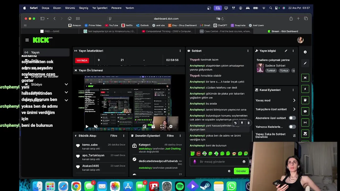Image resolution: width=340 pixels, height=191 pixels.
Task: Click the pencil icon in right sidebar
Action: click(x=305, y=63)
